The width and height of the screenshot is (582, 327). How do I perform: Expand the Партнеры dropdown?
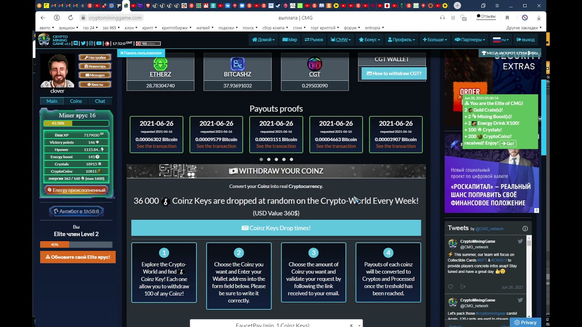(470, 40)
